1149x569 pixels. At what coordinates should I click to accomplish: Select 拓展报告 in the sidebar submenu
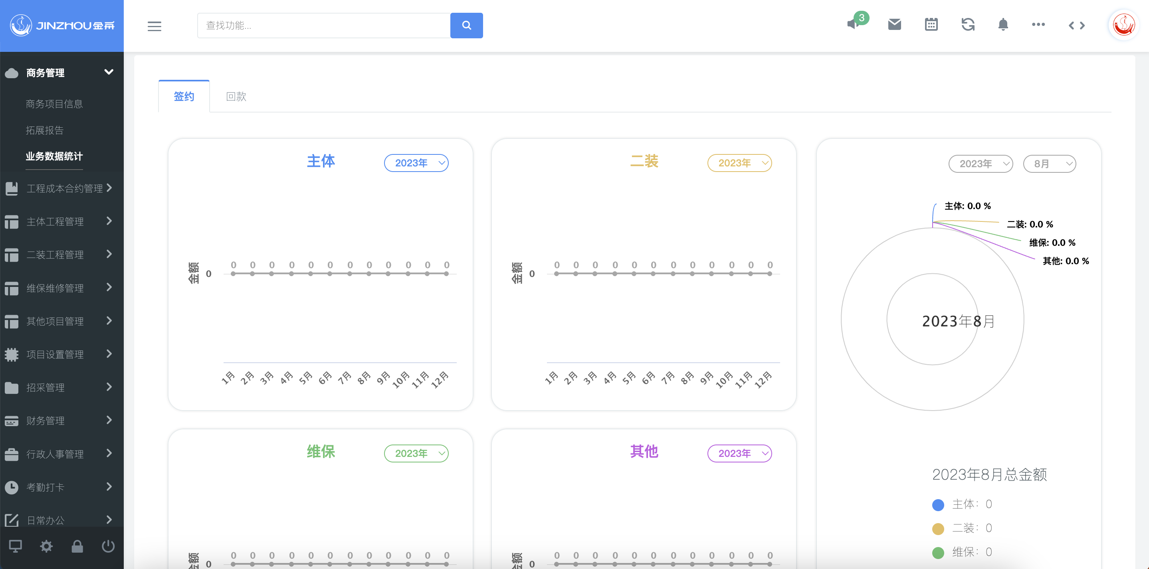tap(45, 130)
